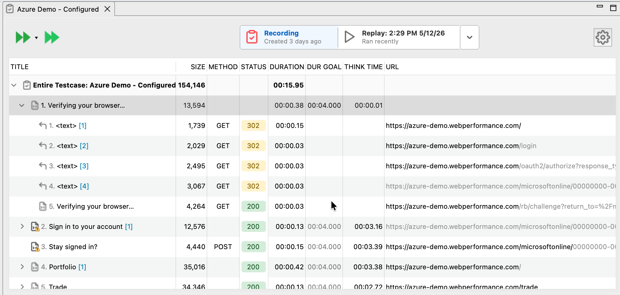Select the Azure Demo - Configured tab
This screenshot has width=620, height=295.
pos(58,9)
